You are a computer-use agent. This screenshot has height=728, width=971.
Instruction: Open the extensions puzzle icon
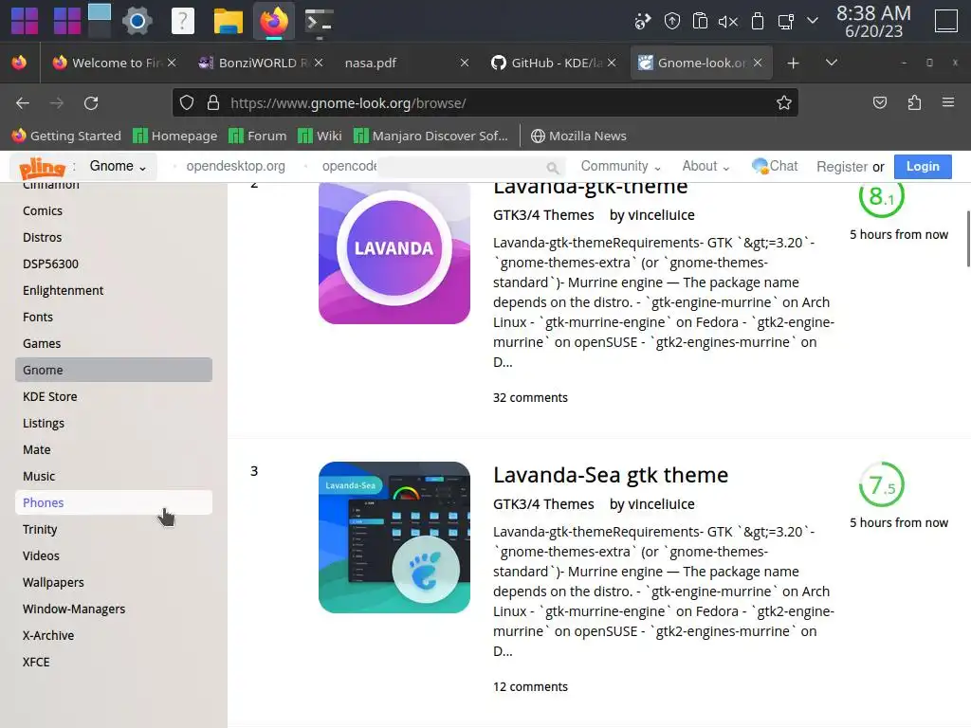[914, 102]
